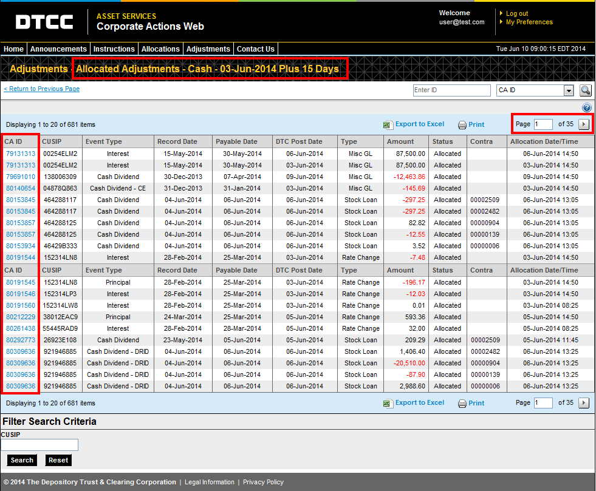This screenshot has height=491, width=596.
Task: Click the Log out link
Action: (x=517, y=14)
